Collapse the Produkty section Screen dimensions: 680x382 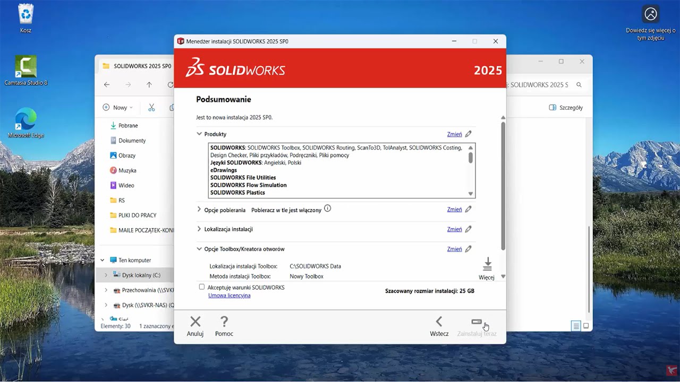pos(199,134)
